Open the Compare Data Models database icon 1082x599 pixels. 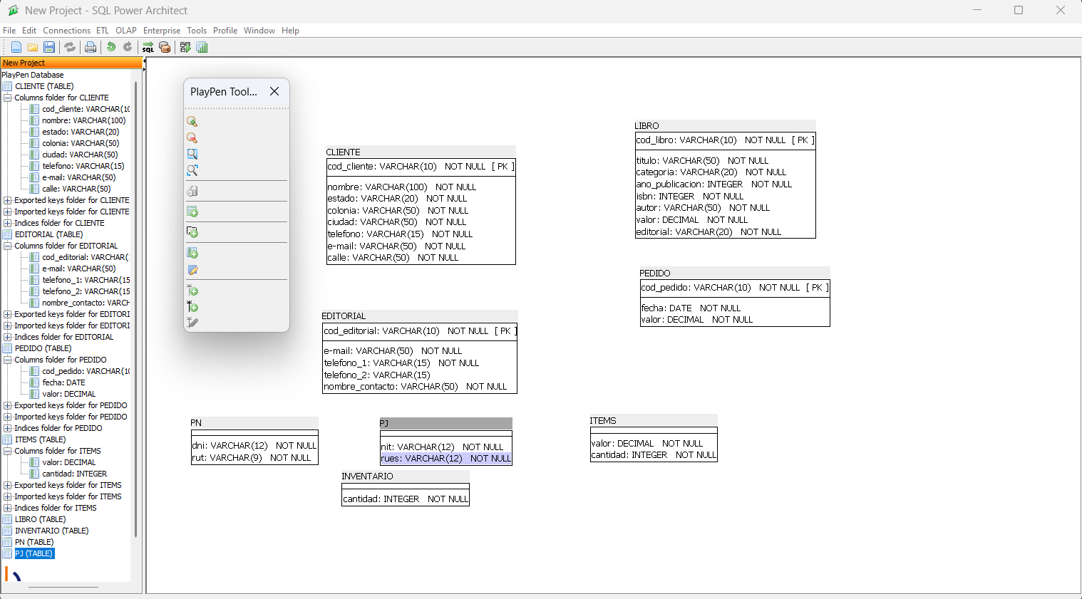165,47
